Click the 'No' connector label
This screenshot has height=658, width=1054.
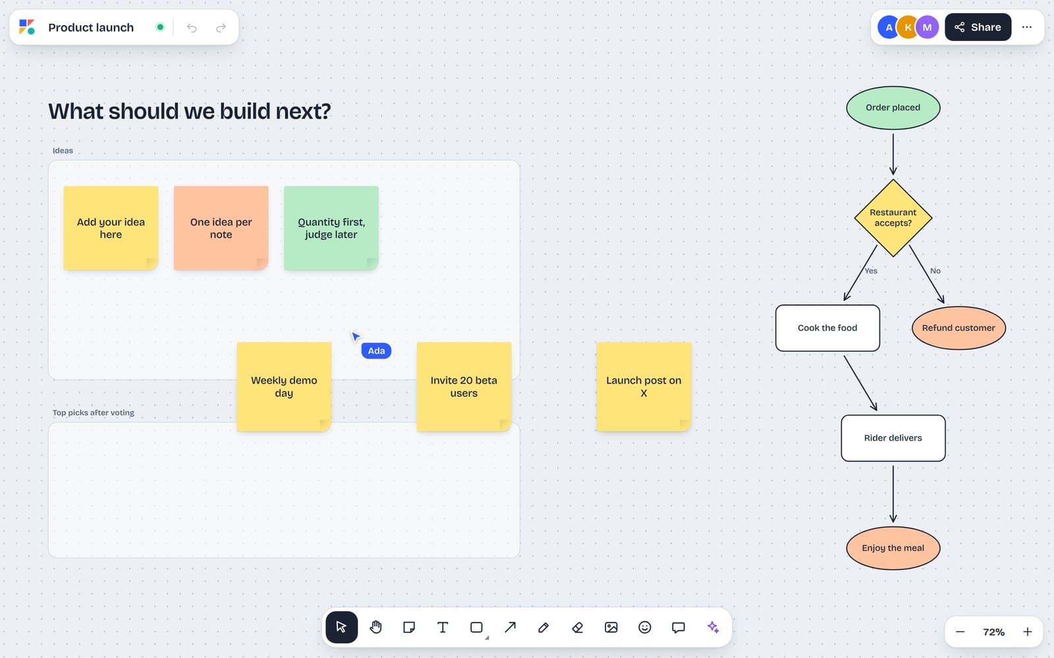point(935,271)
